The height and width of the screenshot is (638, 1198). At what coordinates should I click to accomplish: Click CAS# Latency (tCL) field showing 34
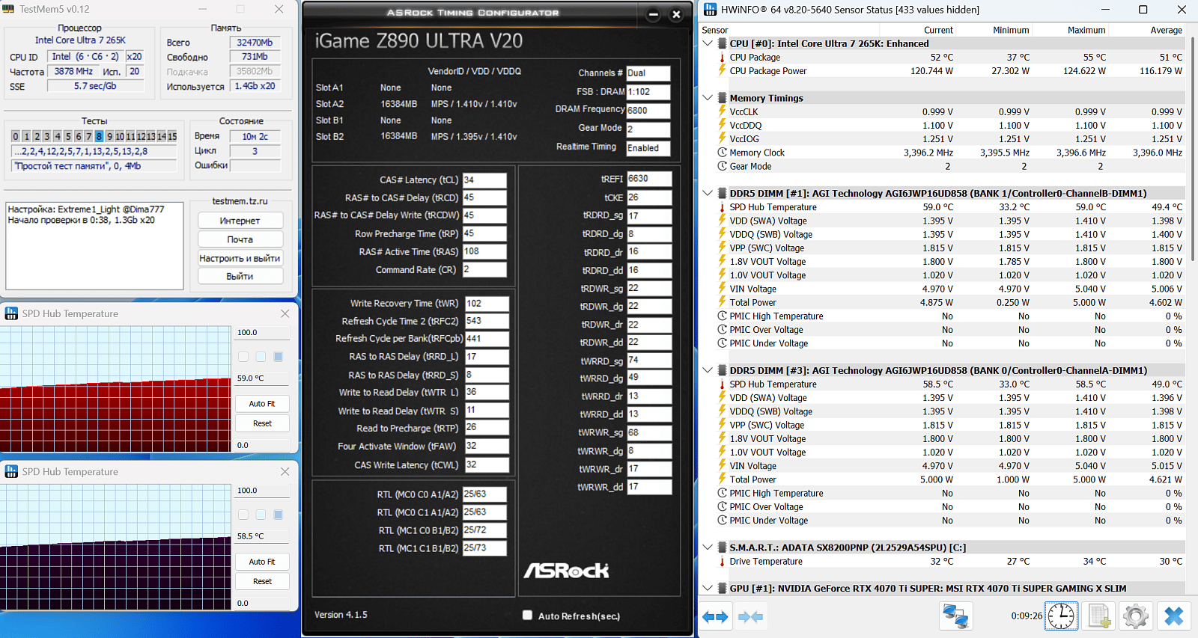point(484,180)
